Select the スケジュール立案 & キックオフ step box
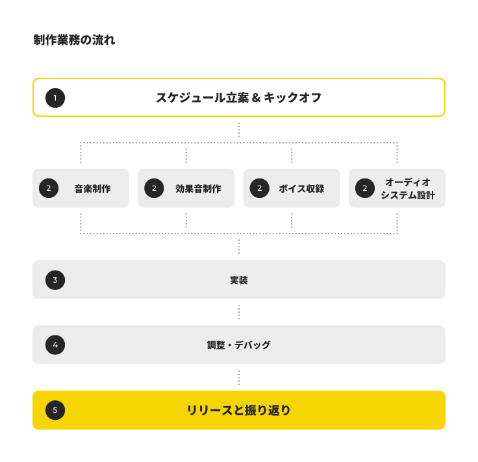Image resolution: width=478 pixels, height=462 pixels. [x=239, y=97]
